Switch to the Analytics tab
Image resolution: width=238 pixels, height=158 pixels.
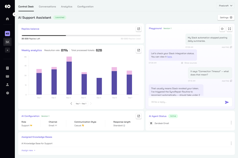click(66, 7)
